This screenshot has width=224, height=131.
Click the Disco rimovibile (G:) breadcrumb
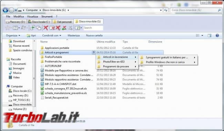pos(54,10)
